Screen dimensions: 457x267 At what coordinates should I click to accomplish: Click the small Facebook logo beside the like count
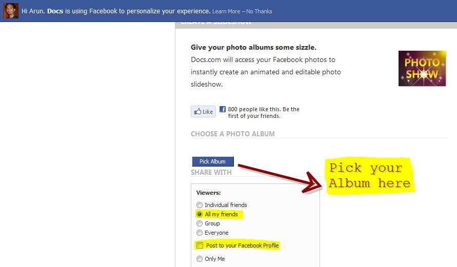pyautogui.click(x=223, y=109)
